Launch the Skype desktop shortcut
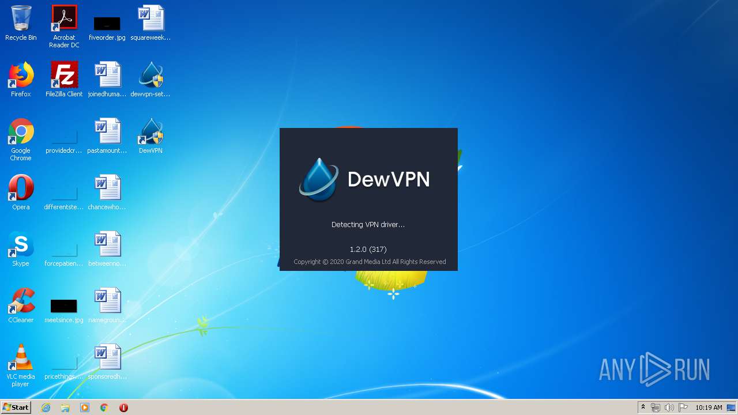 tap(21, 249)
